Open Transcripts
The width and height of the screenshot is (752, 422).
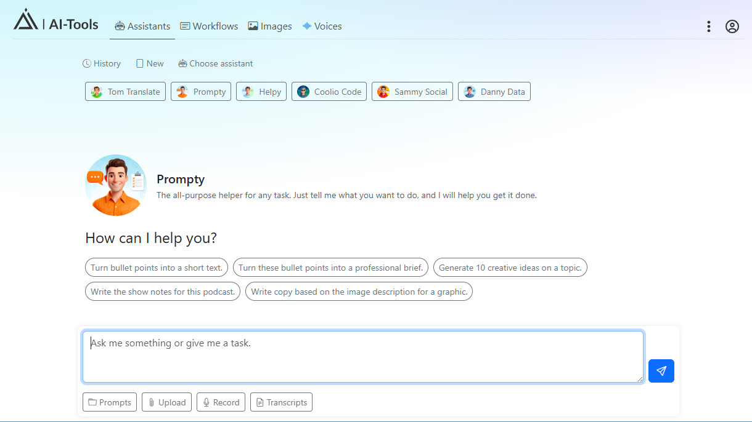click(x=281, y=402)
